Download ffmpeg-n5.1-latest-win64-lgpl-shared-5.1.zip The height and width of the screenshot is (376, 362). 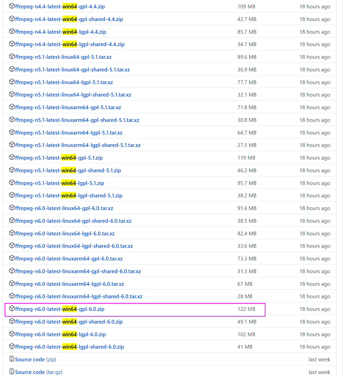click(x=69, y=196)
